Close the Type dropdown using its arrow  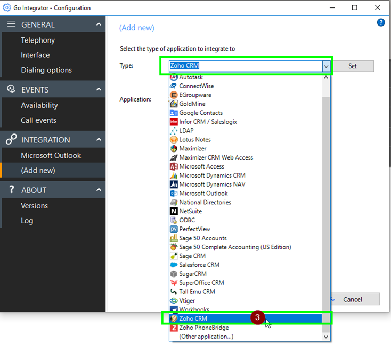point(326,66)
